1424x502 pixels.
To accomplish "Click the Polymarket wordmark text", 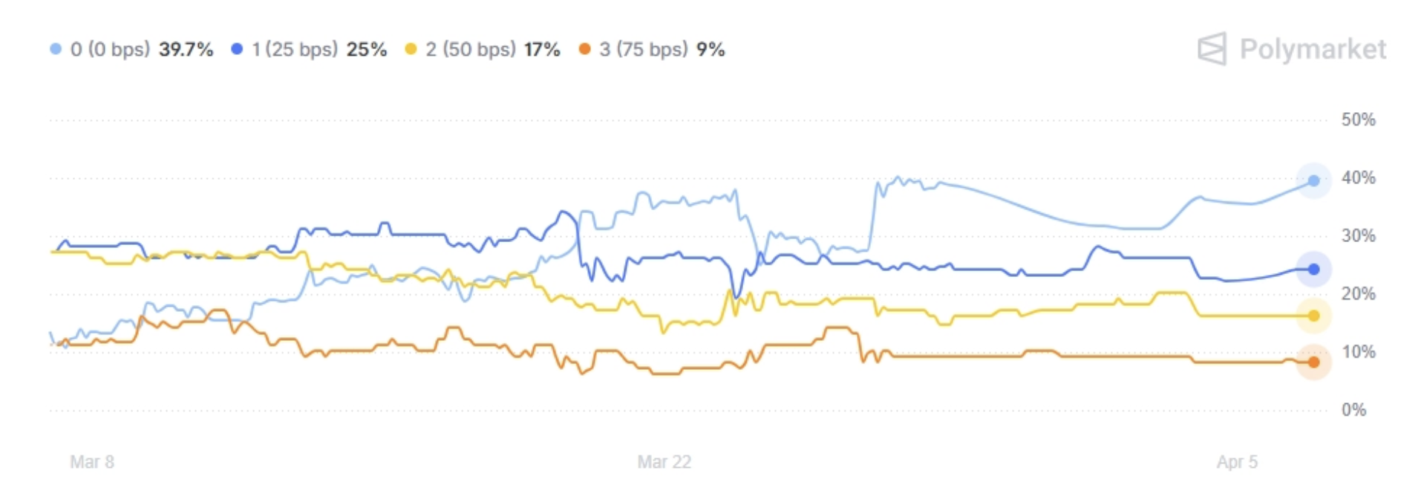I will [1313, 49].
